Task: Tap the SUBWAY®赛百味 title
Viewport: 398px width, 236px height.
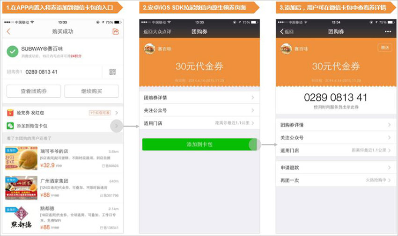Action: pos(42,49)
